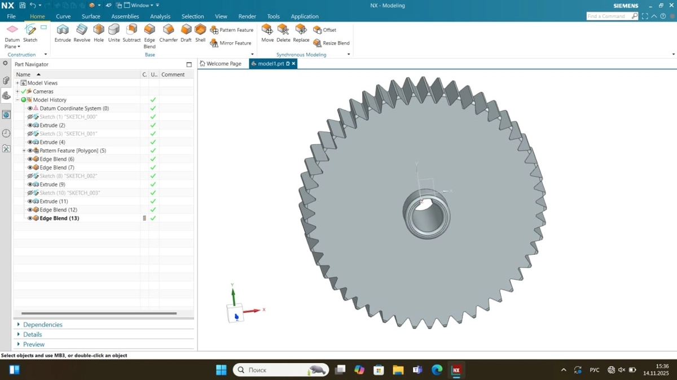
Task: Hide the Extrude (2) feature
Action: pyautogui.click(x=30, y=125)
